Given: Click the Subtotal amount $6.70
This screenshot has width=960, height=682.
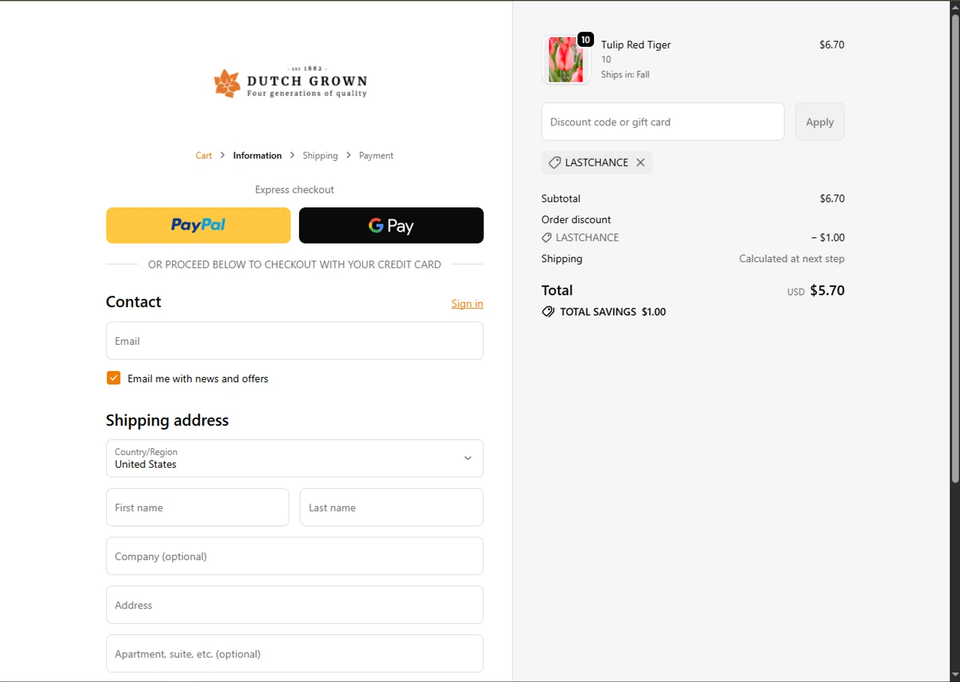Looking at the screenshot, I should click(832, 198).
